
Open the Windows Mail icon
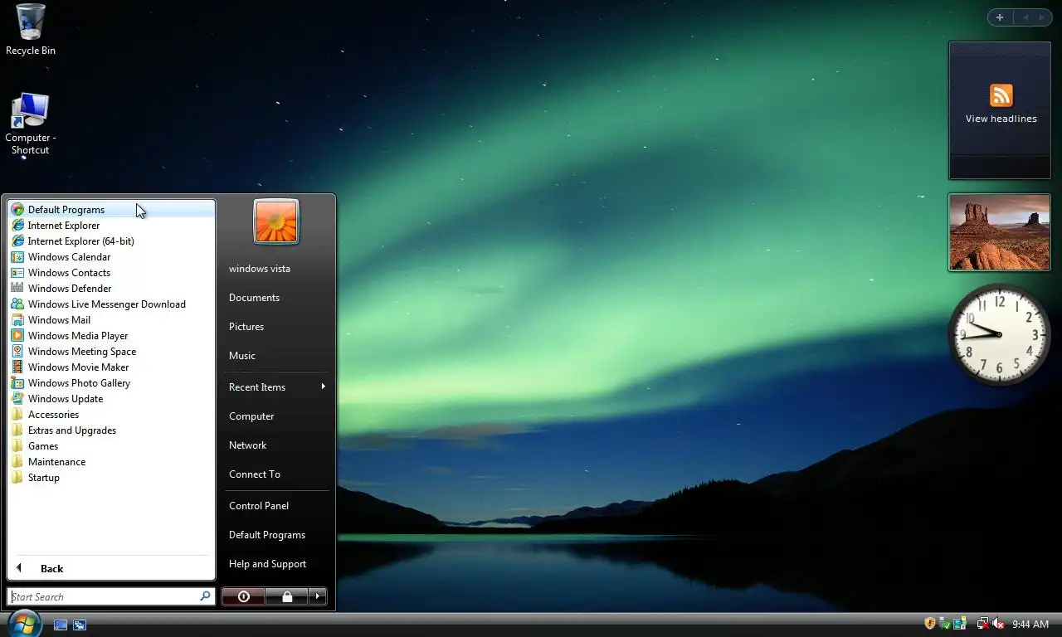tap(17, 320)
